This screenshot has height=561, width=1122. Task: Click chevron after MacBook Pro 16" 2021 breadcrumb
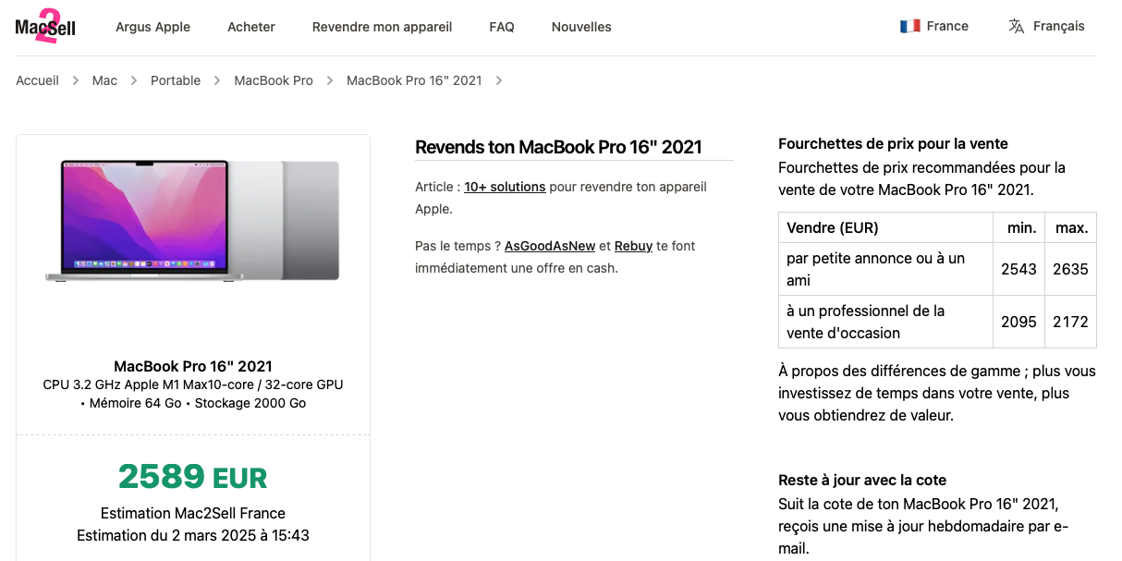499,80
